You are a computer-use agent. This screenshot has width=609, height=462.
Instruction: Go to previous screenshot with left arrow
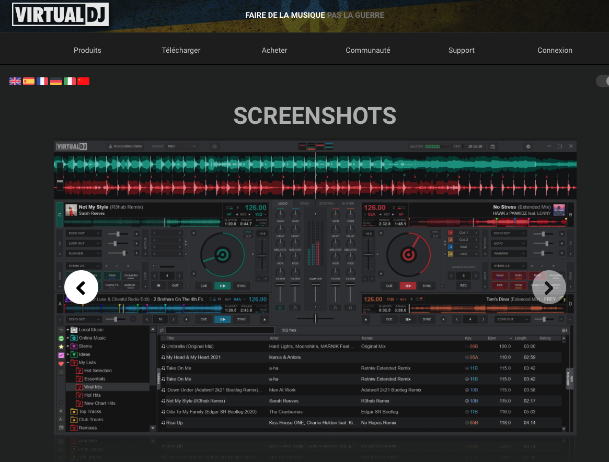[82, 287]
